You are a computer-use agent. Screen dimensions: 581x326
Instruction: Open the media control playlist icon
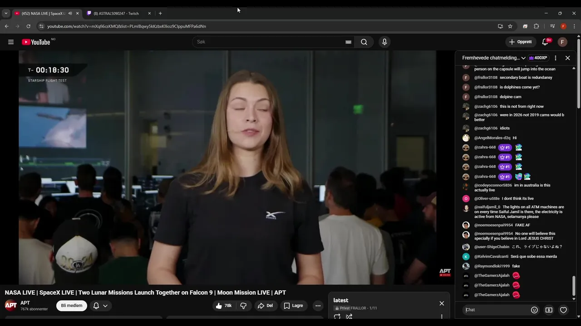click(552, 26)
